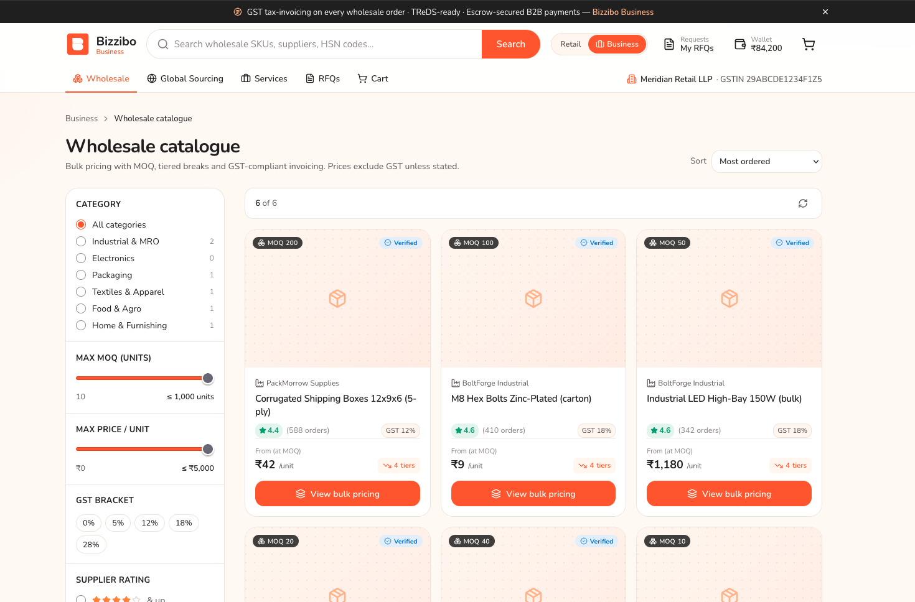
Task: Click the M8 Hex Bolts product image
Action: pos(533,299)
